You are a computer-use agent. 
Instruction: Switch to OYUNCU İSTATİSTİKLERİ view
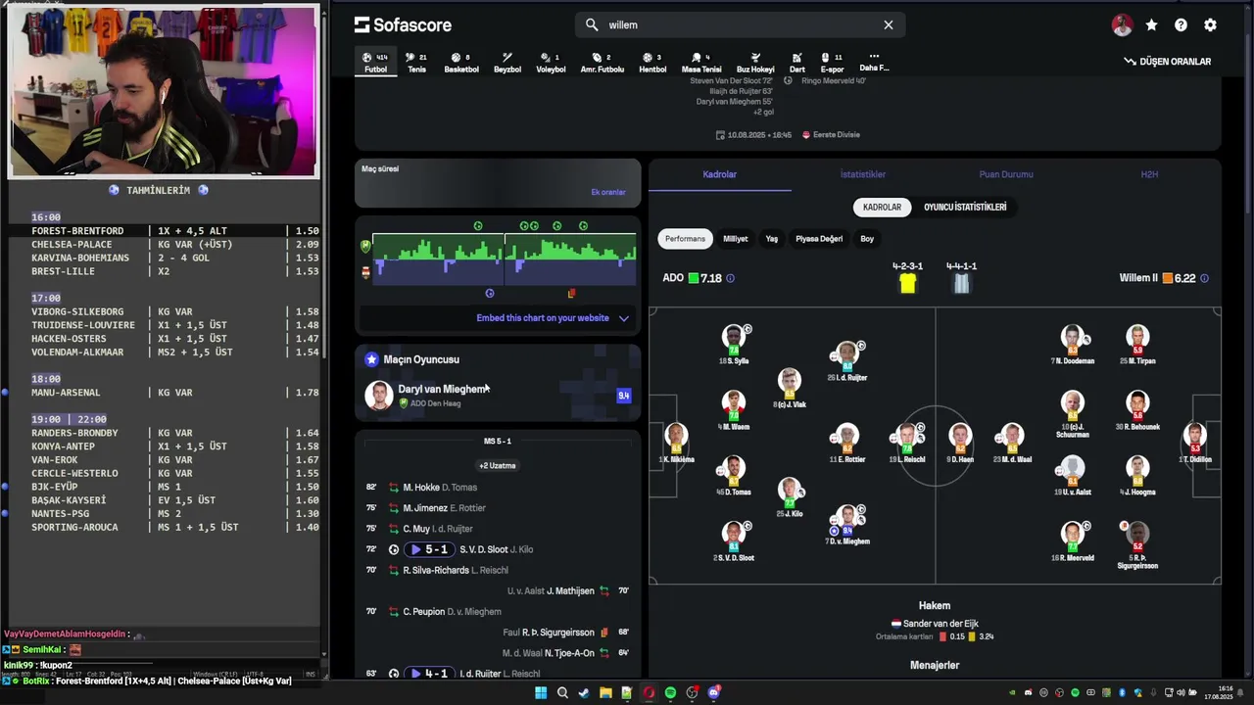pos(965,208)
